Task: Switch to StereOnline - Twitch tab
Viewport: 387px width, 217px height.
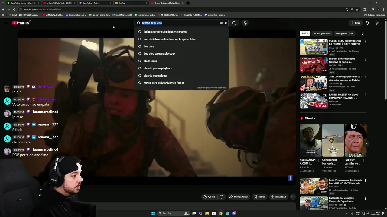Action: click(95, 3)
